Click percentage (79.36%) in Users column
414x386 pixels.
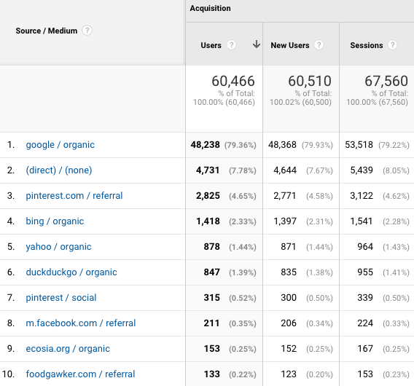click(x=241, y=145)
